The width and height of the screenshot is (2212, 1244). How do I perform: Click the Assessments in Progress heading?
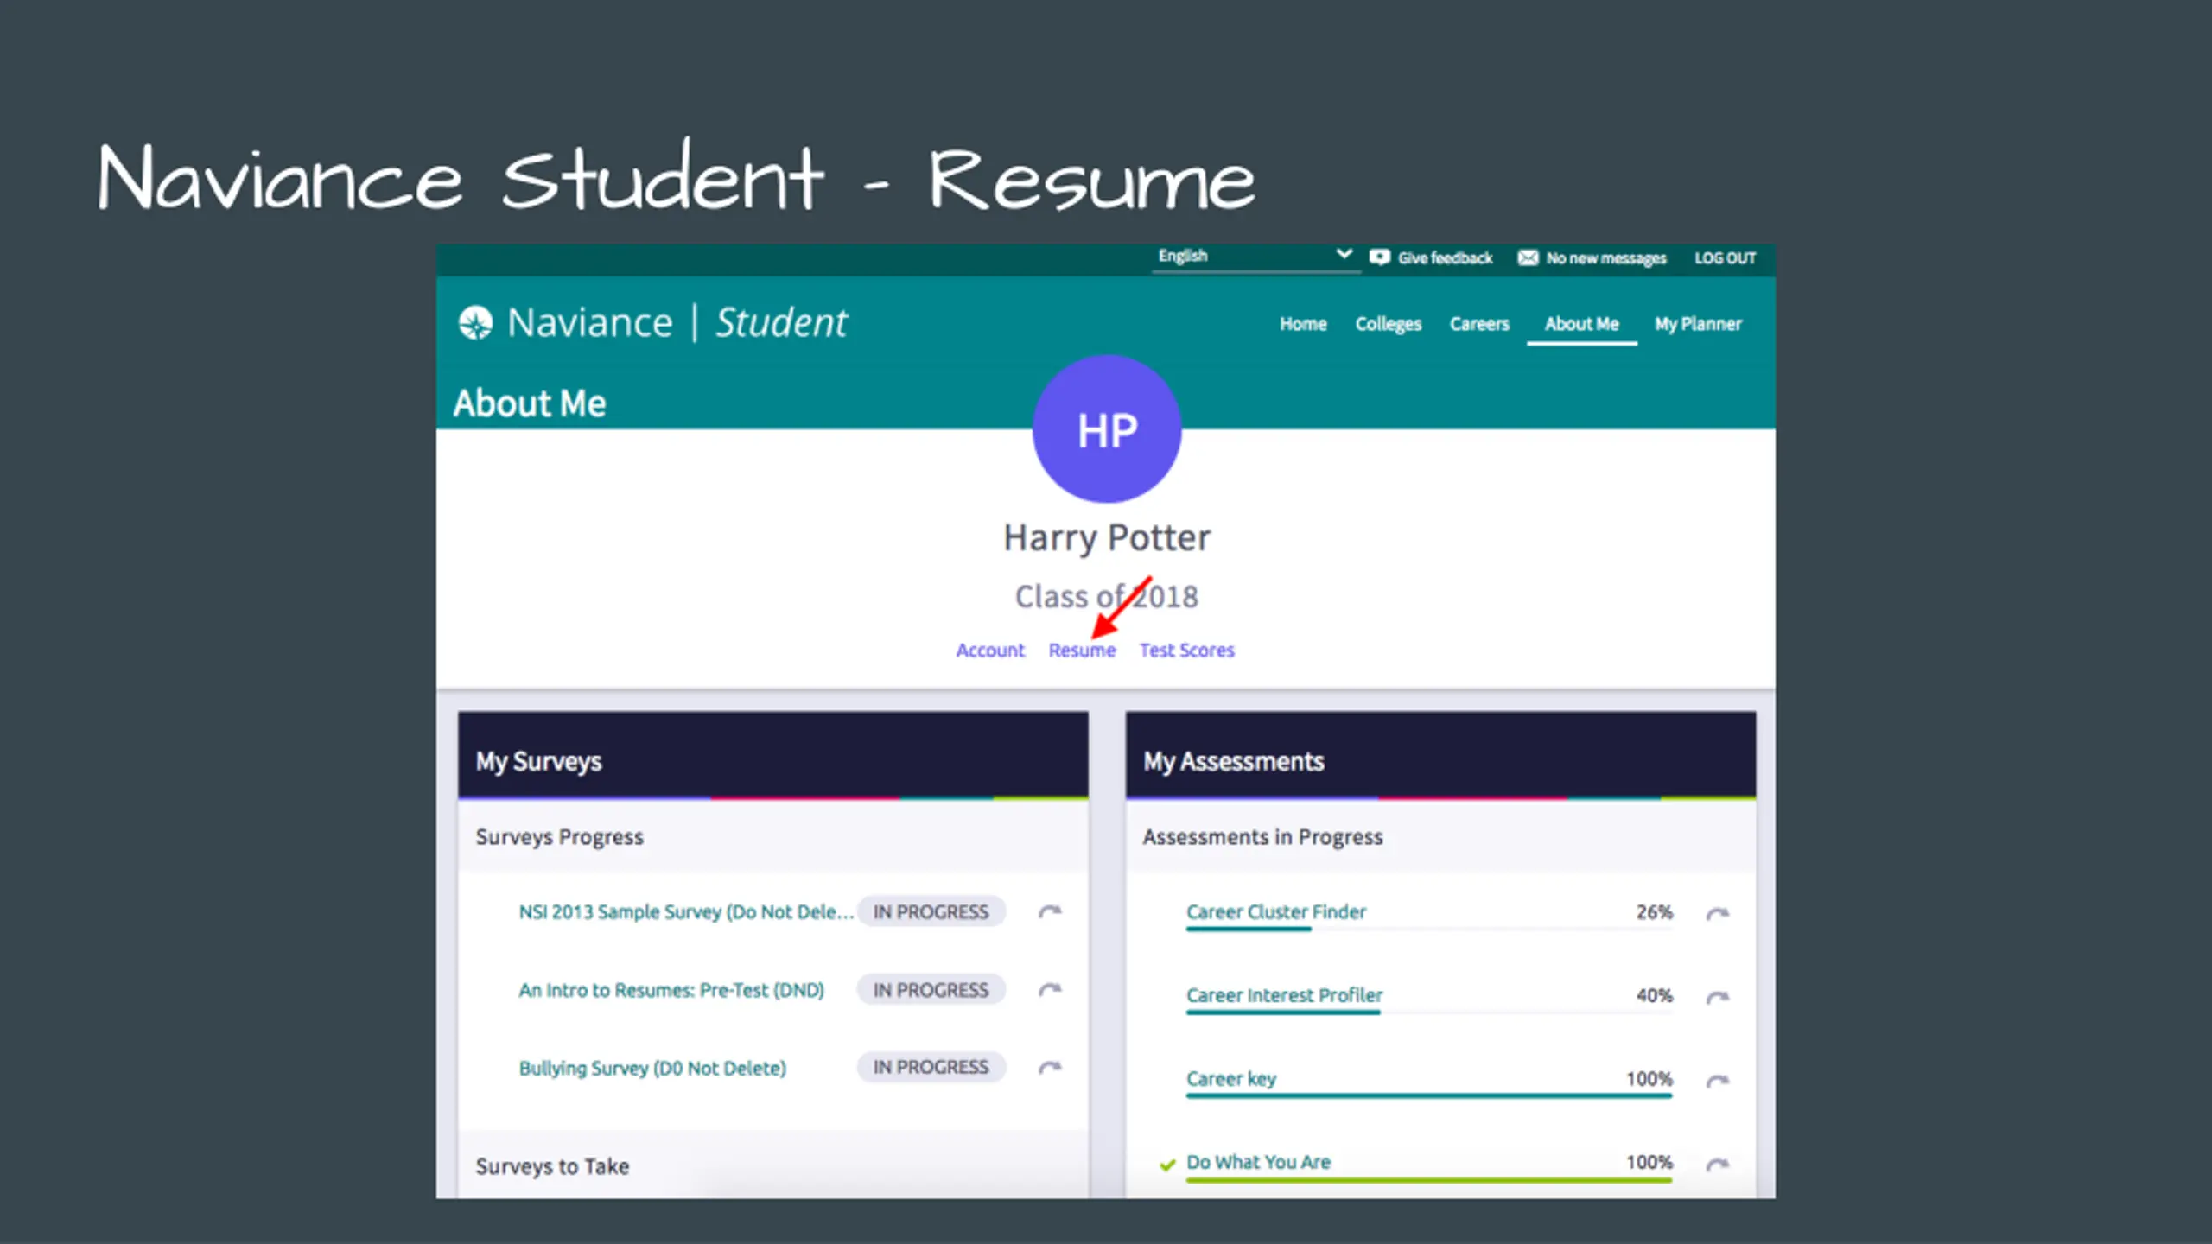[1262, 837]
